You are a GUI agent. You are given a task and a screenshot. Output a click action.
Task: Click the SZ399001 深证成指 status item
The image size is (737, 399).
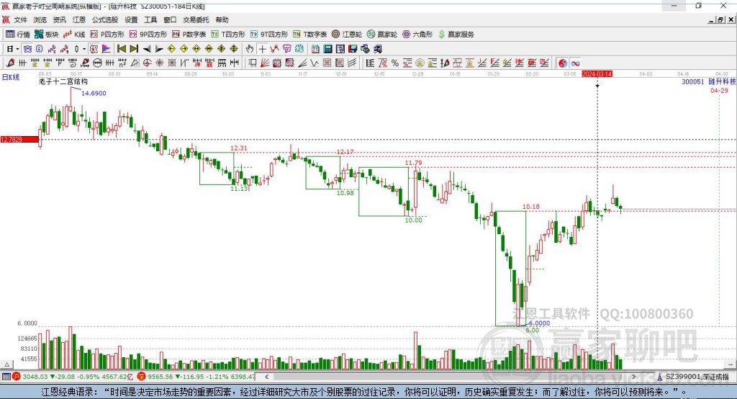point(693,377)
